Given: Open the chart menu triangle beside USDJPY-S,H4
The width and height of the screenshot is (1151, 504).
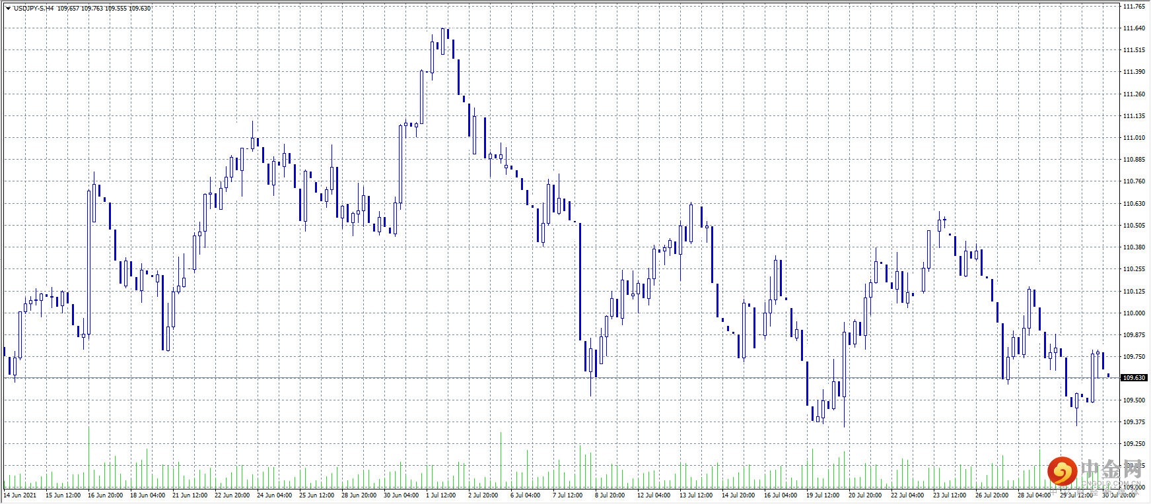Looking at the screenshot, I should pyautogui.click(x=8, y=9).
